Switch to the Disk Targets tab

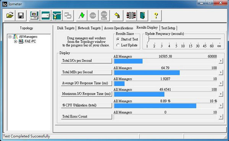click(x=66, y=28)
